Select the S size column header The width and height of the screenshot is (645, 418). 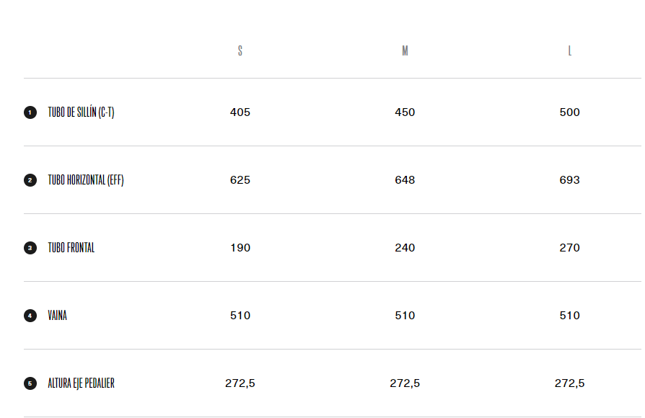coord(240,51)
